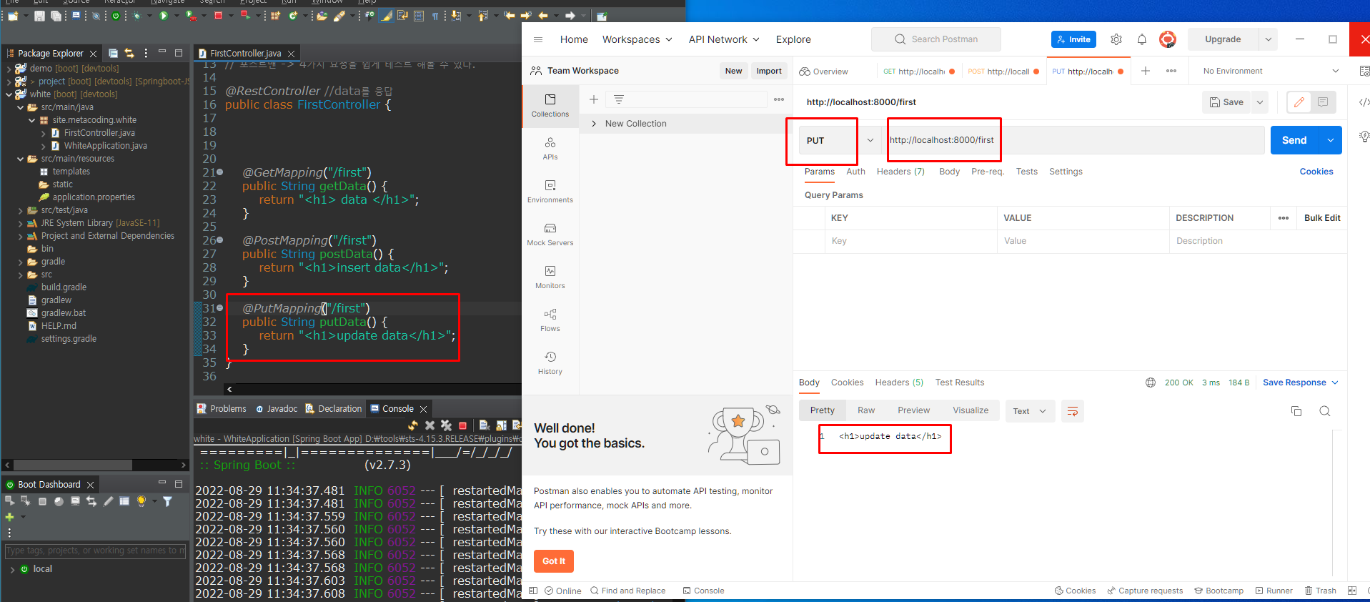Open the Upgrade dropdown arrow
1370x602 pixels.
coord(1269,39)
